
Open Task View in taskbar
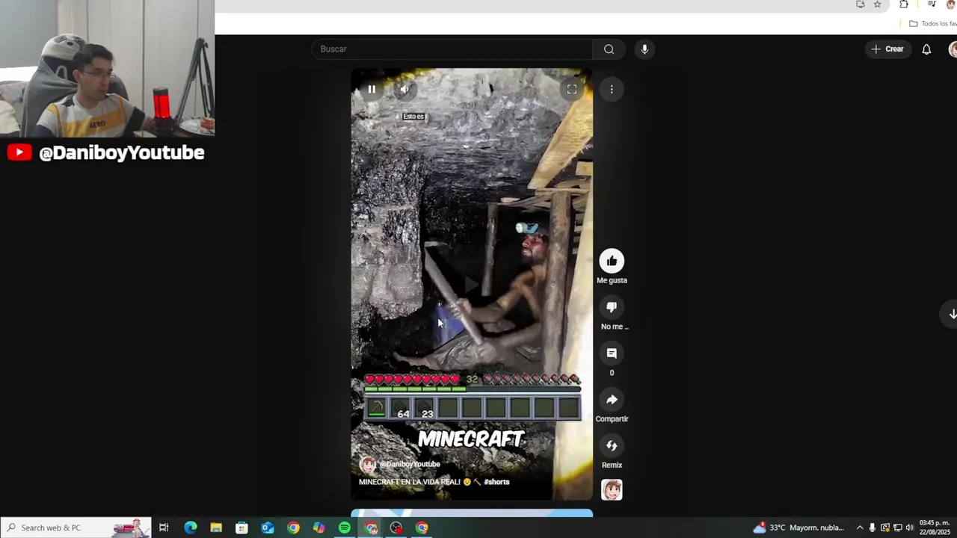(x=164, y=528)
